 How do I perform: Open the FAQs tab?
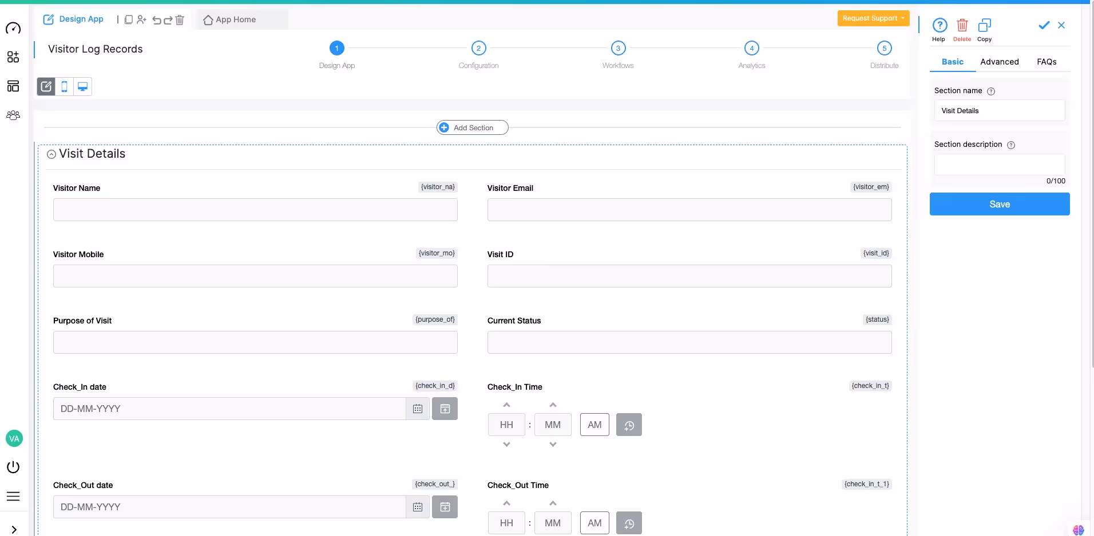(x=1047, y=62)
